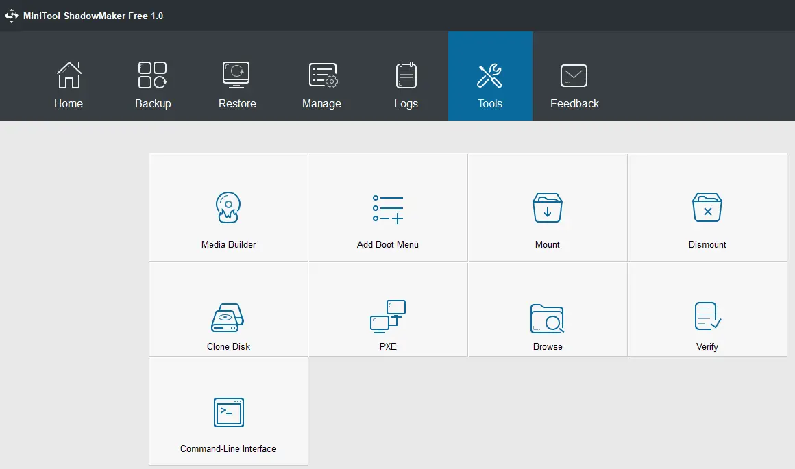795x469 pixels.
Task: Click the Clone Disk label
Action: coord(228,346)
